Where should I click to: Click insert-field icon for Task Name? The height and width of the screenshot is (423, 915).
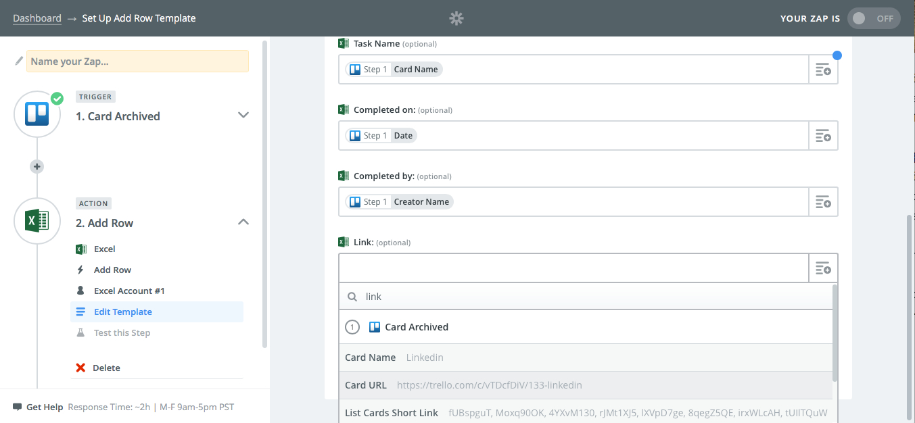coord(823,70)
